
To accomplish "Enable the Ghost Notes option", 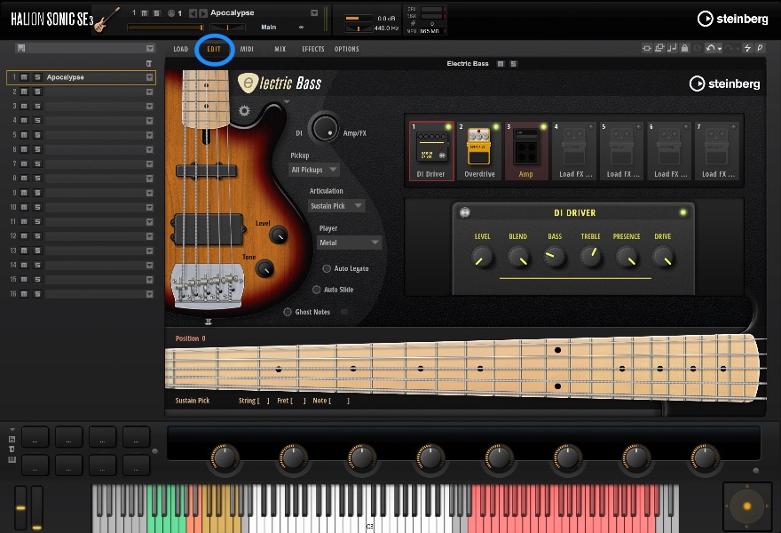I will point(288,312).
